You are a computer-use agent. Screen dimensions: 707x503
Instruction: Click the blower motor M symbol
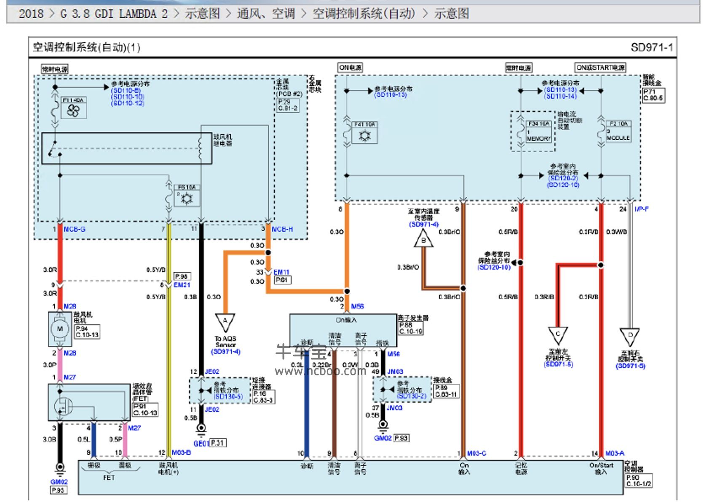click(x=60, y=329)
